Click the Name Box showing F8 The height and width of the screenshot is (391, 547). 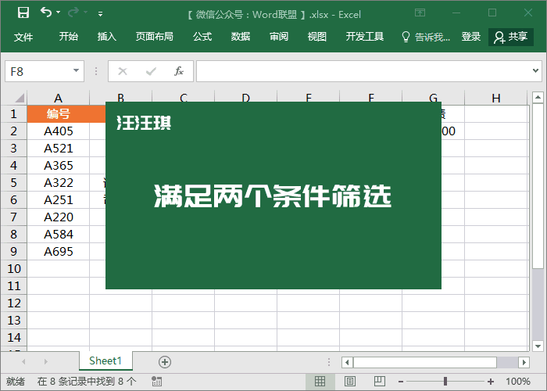[x=45, y=71]
